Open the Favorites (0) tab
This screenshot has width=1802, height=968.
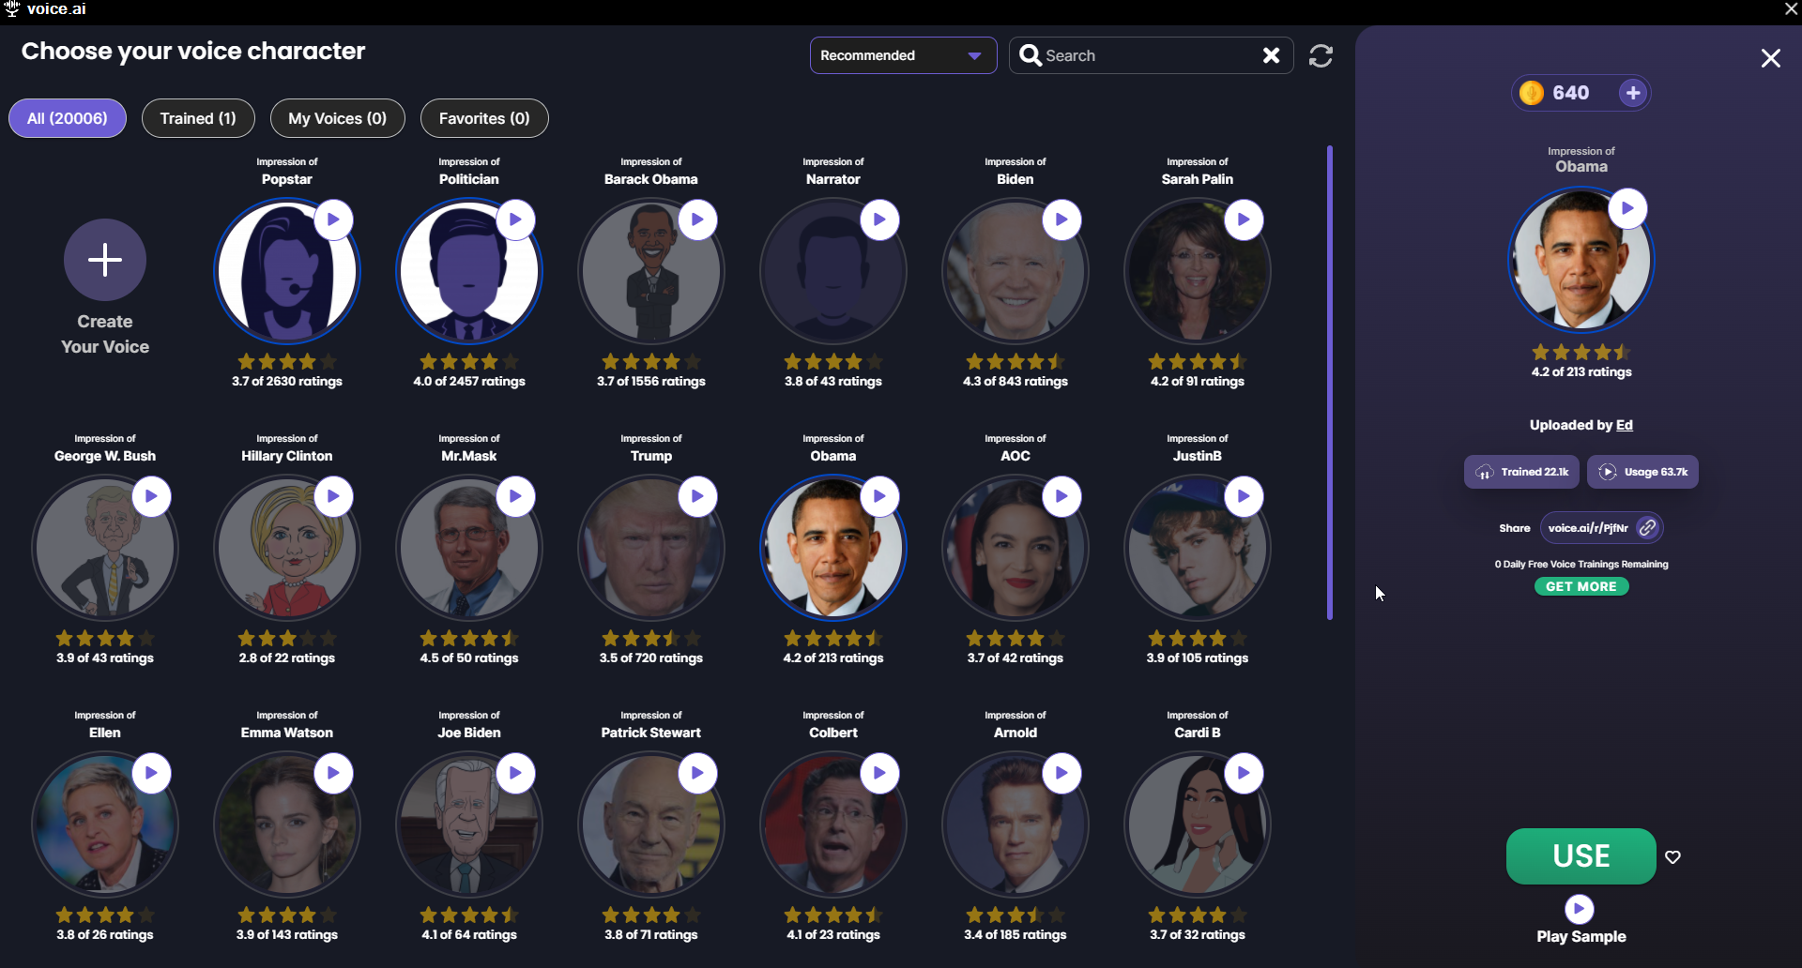[x=484, y=118]
